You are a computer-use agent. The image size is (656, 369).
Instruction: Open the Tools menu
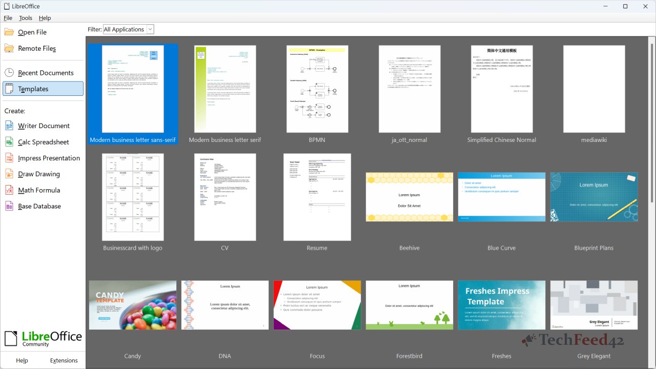[x=26, y=18]
